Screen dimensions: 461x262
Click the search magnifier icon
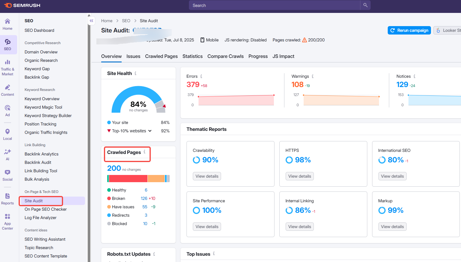(x=365, y=5)
